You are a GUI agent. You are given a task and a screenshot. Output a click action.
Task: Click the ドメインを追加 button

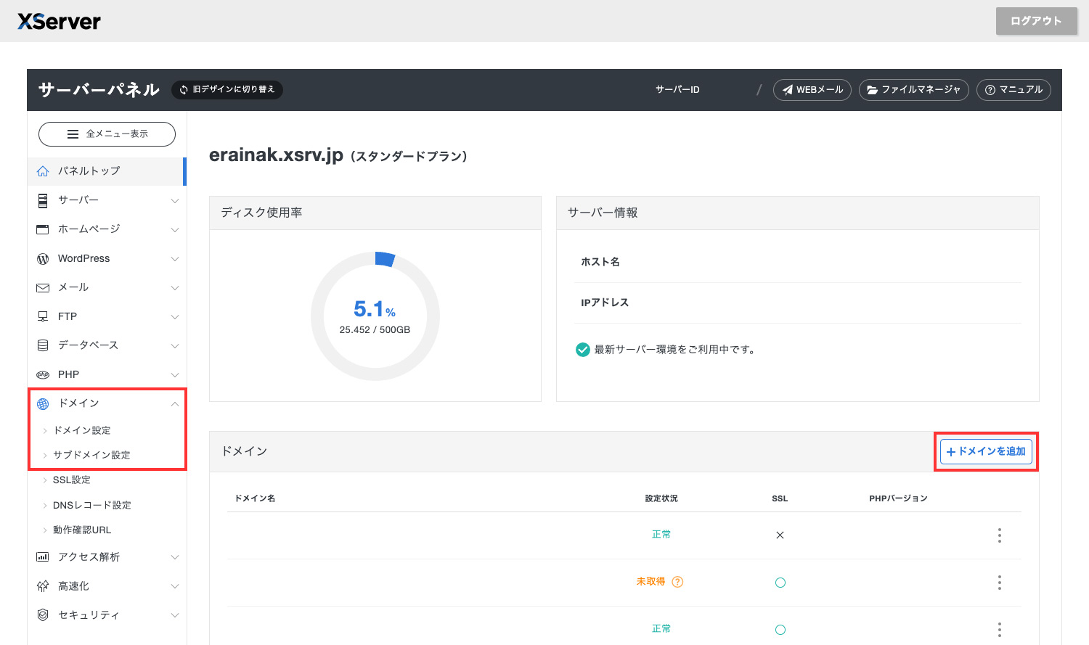(x=986, y=451)
